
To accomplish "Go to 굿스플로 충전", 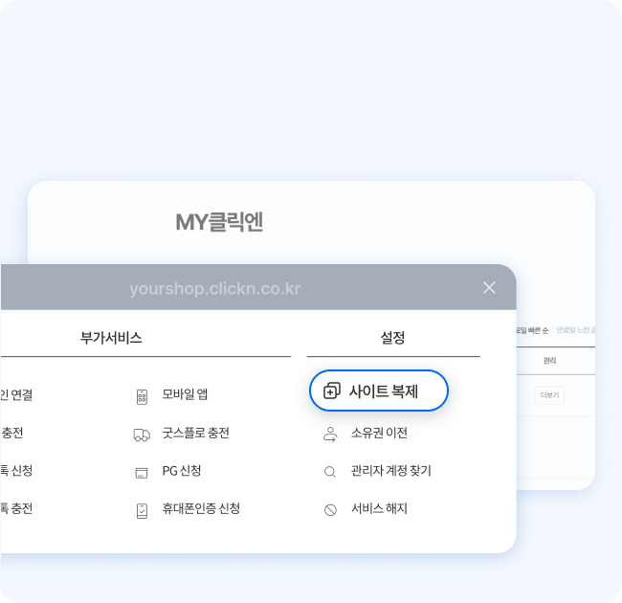I will [x=195, y=433].
